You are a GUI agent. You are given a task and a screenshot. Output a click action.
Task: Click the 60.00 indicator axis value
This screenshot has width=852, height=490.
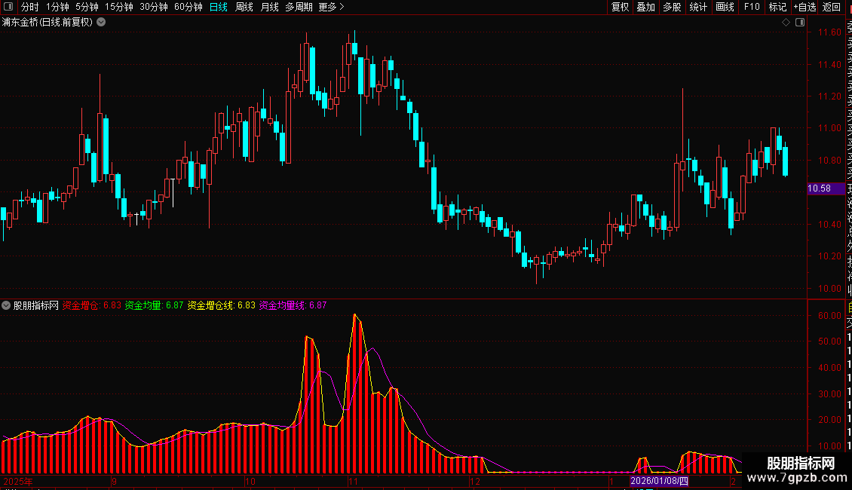pyautogui.click(x=829, y=316)
